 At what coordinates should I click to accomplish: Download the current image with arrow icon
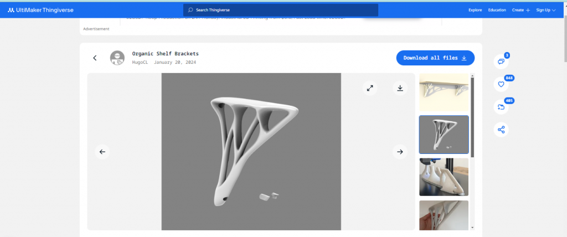(x=400, y=88)
